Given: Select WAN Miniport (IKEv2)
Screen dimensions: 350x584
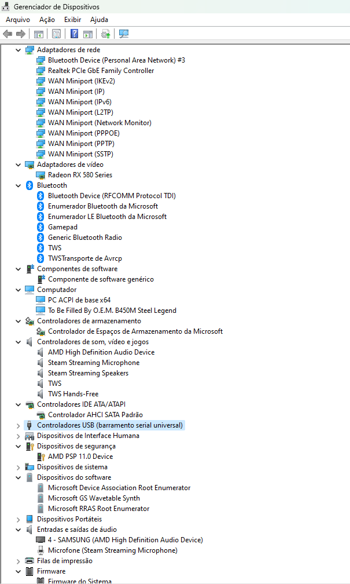Looking at the screenshot, I should click(82, 81).
